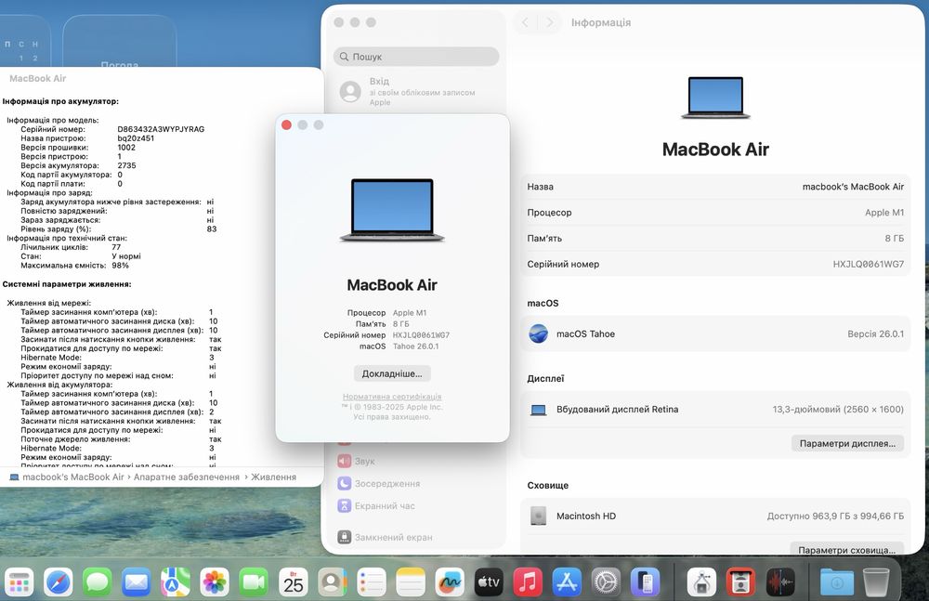Click the Доступно 963,9 ГБ storage text
929x601 pixels.
tap(835, 516)
